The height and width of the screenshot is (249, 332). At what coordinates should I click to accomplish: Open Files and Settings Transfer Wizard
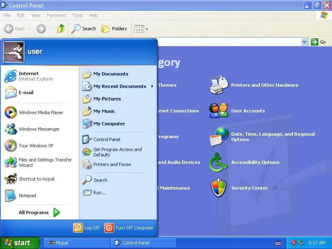point(39,162)
